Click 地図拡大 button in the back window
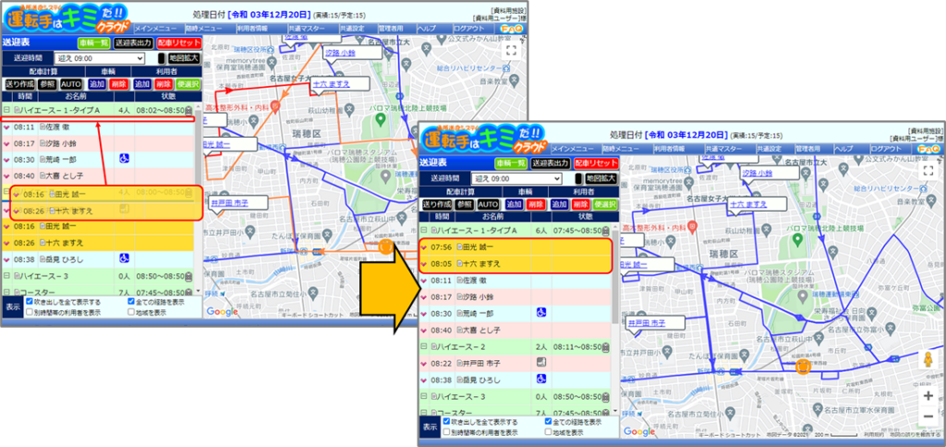Viewport: 946px width, 447px height. click(184, 58)
